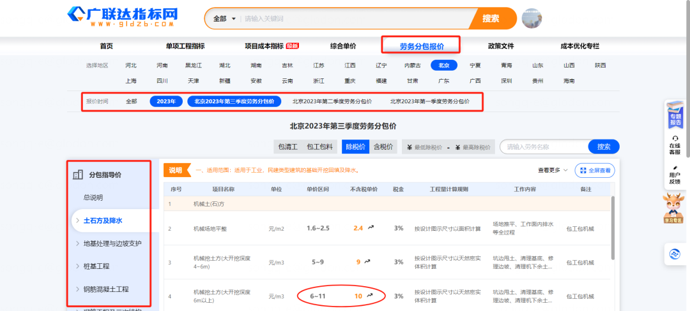Click the 全屏查看 fullscreen icon button
Screen dimensions: 690x311
pyautogui.click(x=595, y=170)
